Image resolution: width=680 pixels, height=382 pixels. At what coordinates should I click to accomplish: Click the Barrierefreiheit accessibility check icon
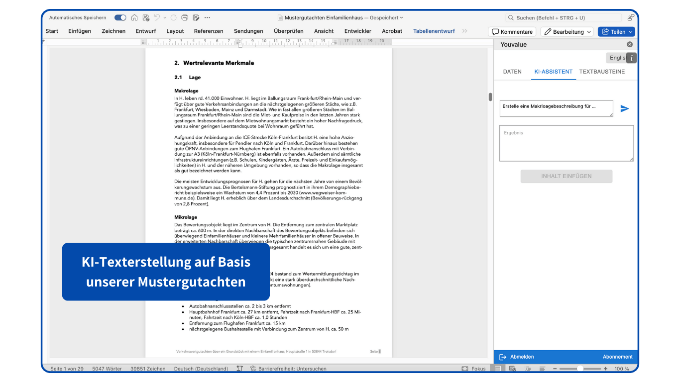click(x=253, y=369)
